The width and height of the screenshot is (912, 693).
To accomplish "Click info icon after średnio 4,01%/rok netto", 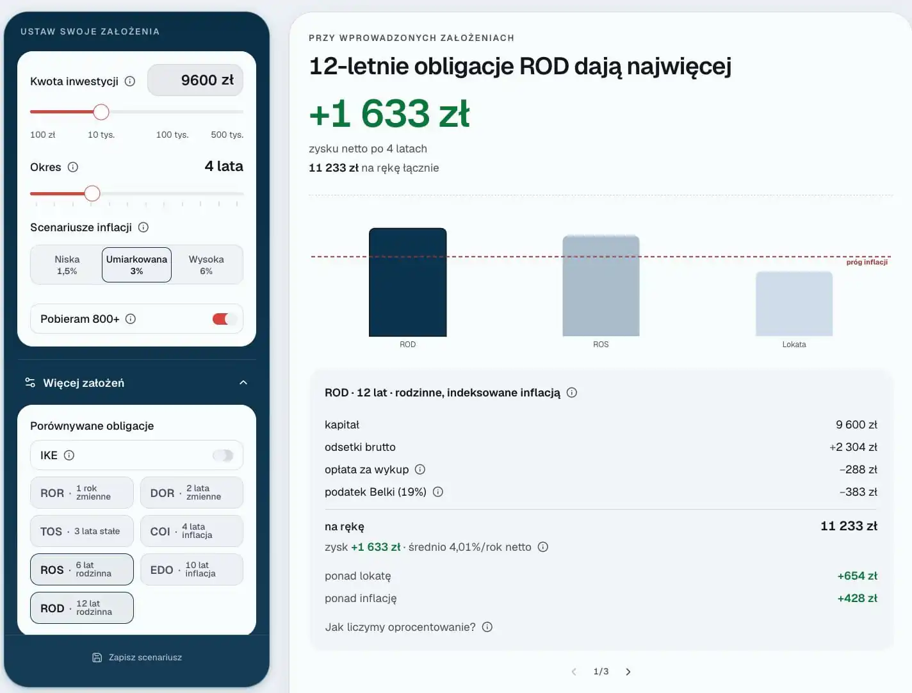I will tap(543, 547).
